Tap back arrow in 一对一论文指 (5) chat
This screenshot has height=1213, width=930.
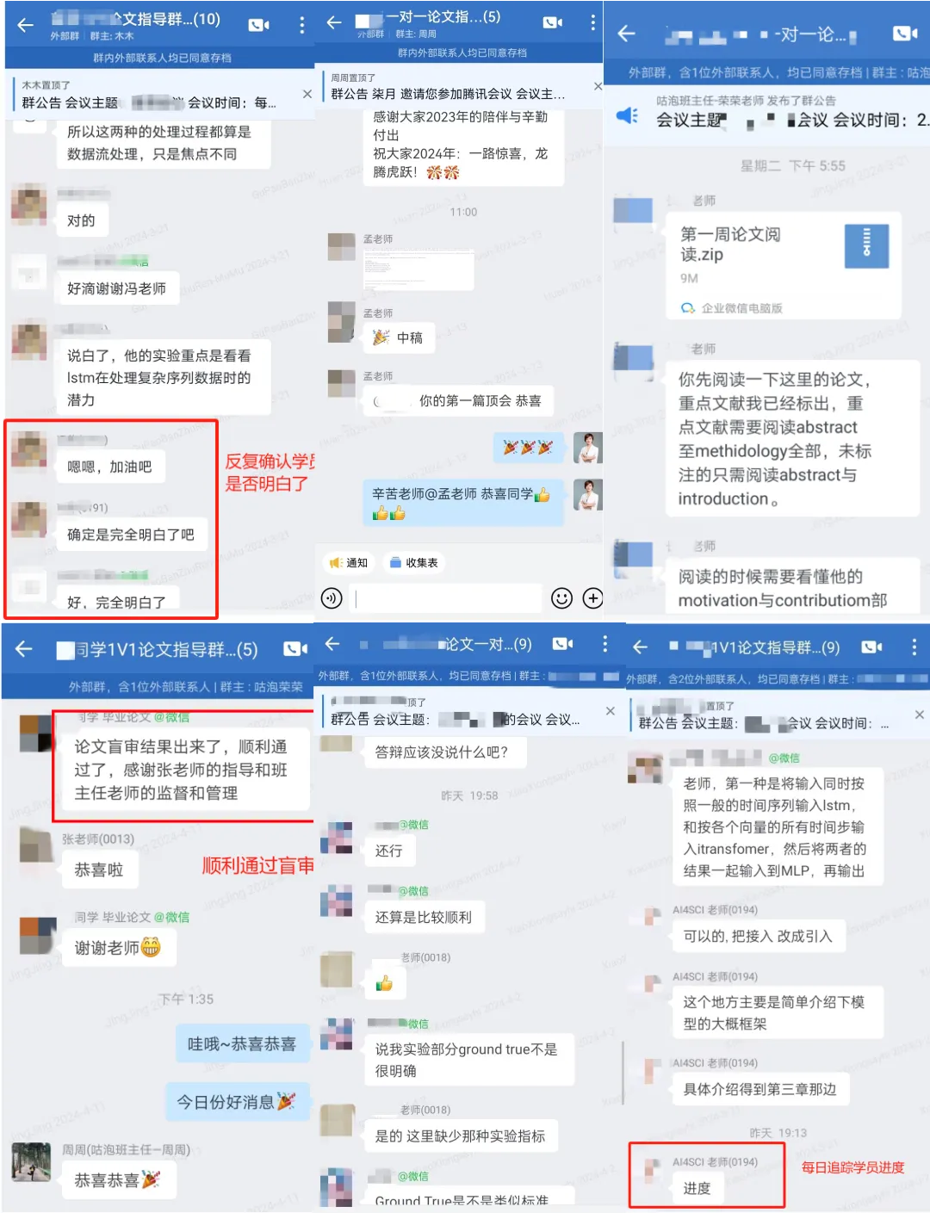[x=334, y=22]
